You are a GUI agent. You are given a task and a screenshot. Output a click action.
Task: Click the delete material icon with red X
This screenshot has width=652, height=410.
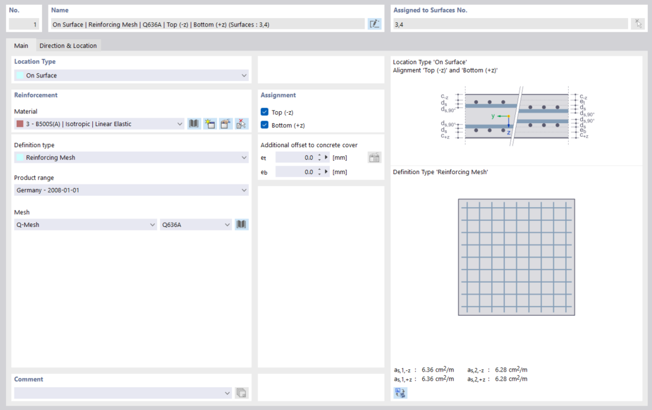tap(241, 124)
